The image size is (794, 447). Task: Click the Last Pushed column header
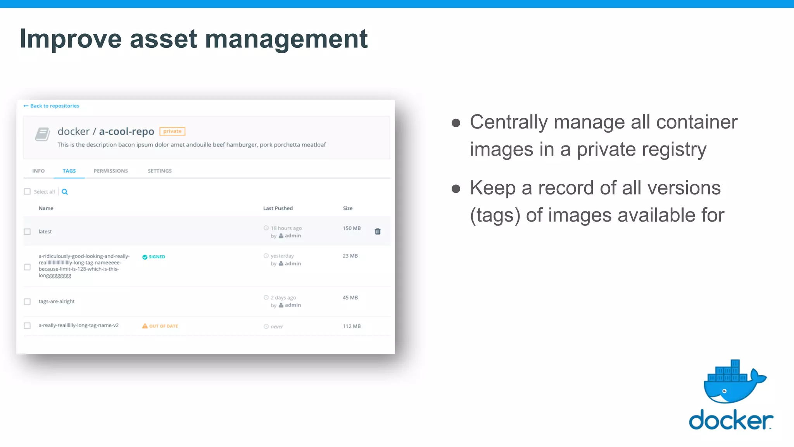click(x=278, y=208)
